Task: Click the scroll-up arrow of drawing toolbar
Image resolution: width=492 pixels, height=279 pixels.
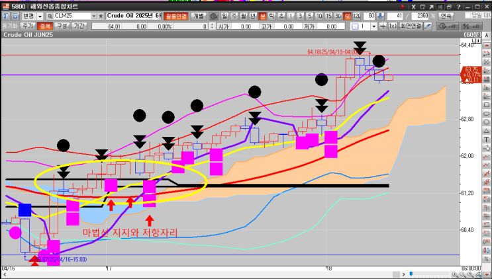Action: pos(486,46)
